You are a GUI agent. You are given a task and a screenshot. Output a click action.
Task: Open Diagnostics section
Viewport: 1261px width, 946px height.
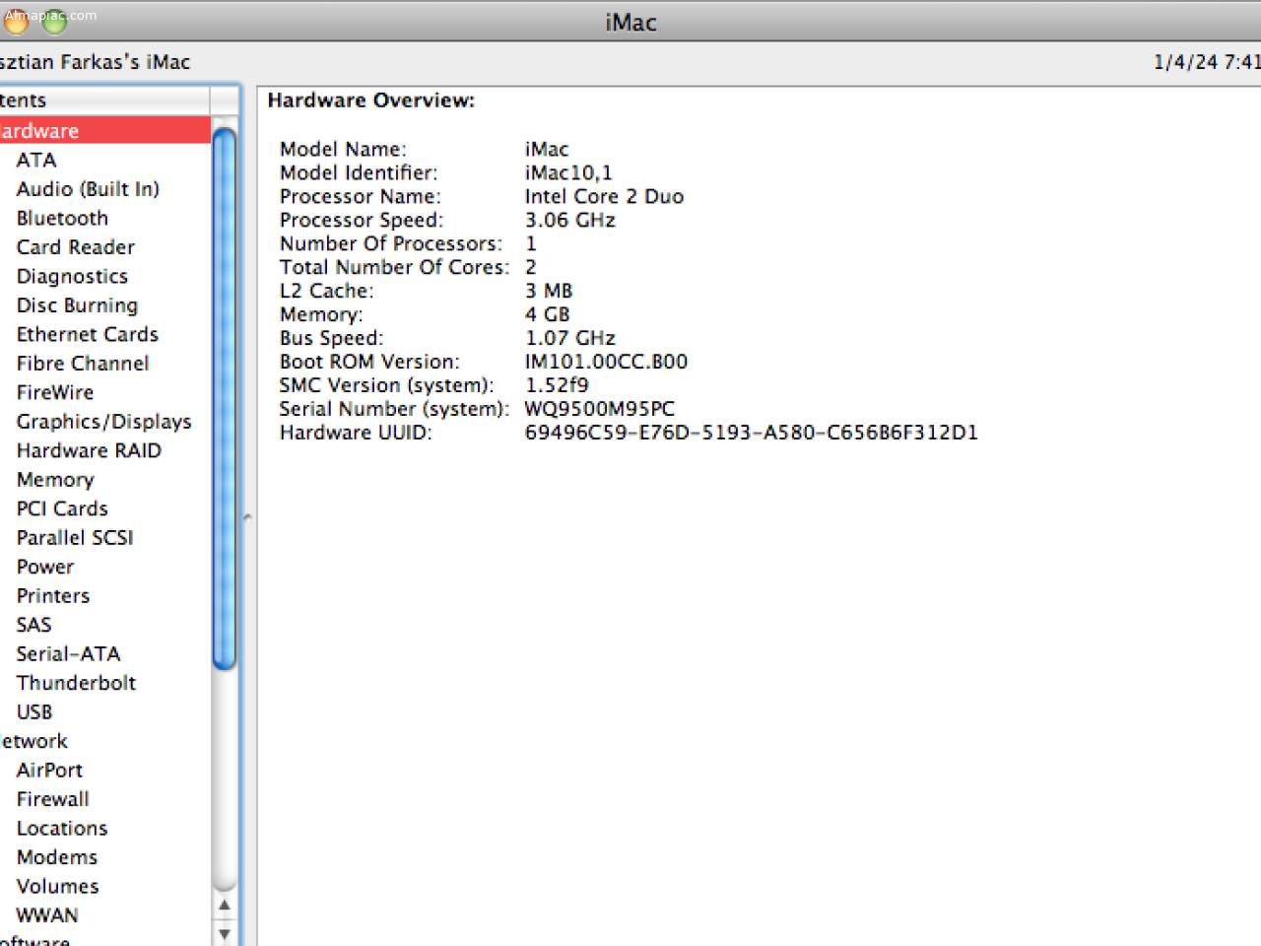(72, 276)
